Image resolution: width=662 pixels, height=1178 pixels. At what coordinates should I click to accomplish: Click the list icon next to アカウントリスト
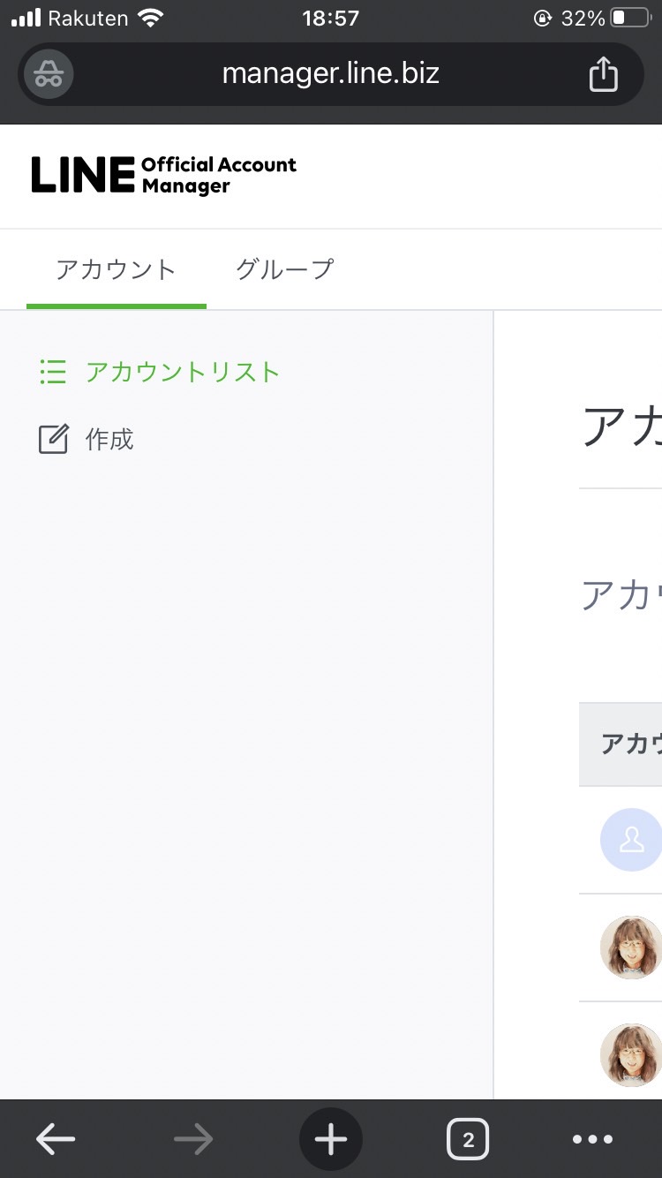tap(53, 372)
